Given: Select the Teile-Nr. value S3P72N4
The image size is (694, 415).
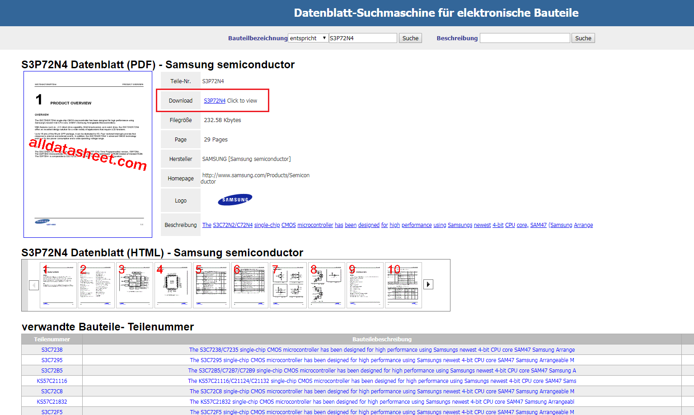Looking at the screenshot, I should 213,81.
